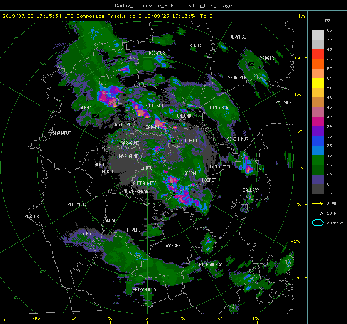Screen dimensions: 347x324
Task: Select the orange 57-60 dBZ legend swatch
Action: click(x=318, y=64)
